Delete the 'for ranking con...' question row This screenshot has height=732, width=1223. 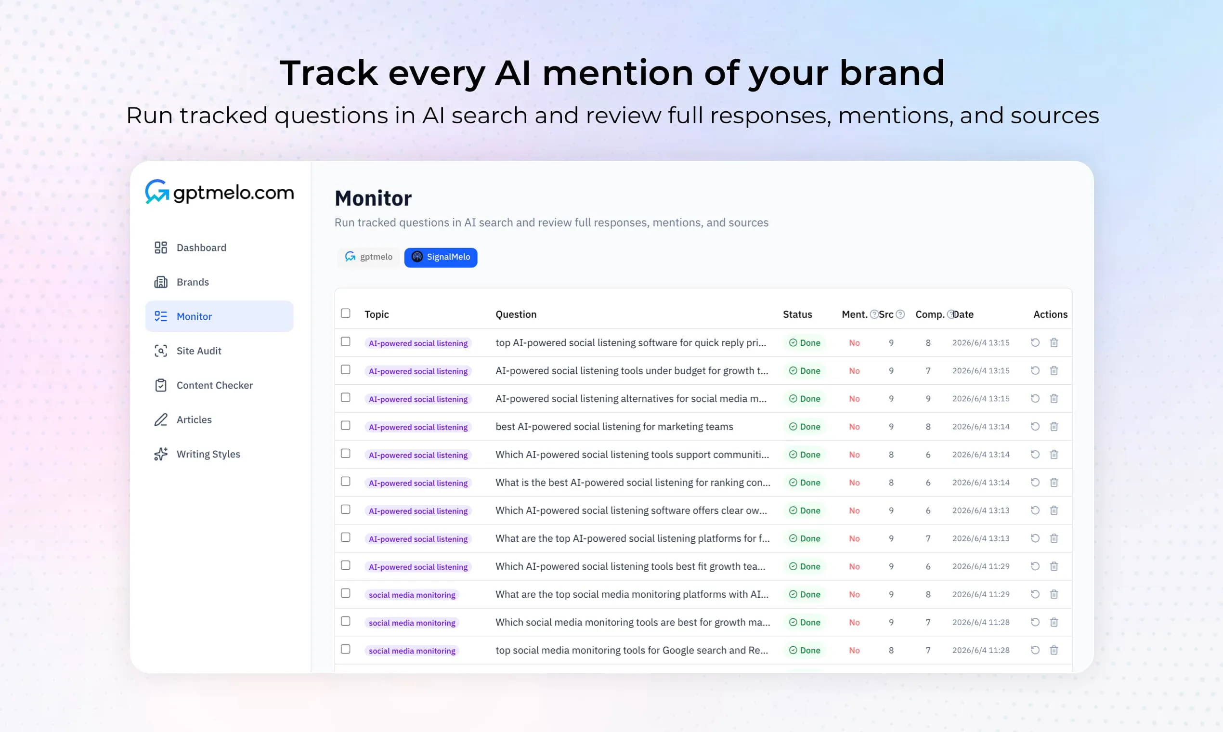pos(1054,483)
